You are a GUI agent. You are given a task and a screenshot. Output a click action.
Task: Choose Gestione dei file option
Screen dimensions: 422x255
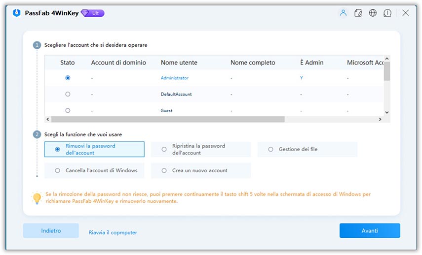pyautogui.click(x=307, y=149)
